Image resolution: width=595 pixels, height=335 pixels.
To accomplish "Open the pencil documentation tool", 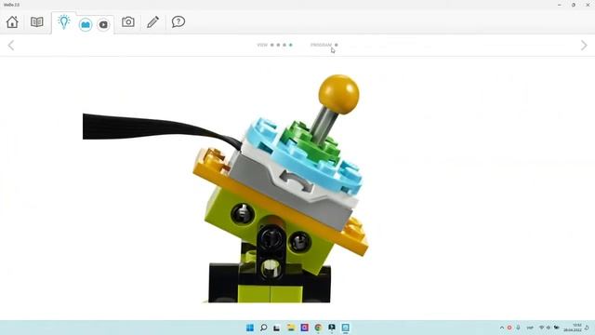I will (x=152, y=22).
